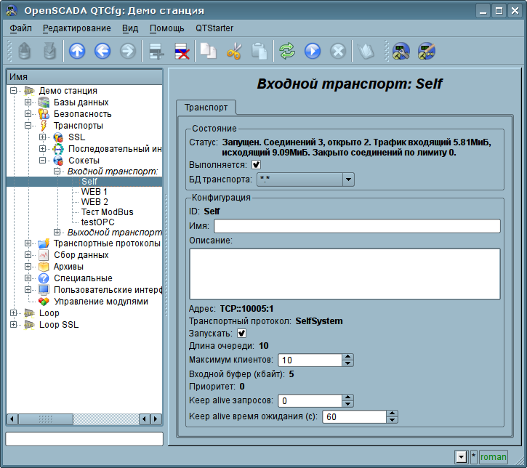
Task: Click the Транспорты lightning icon in tree
Action: [x=44, y=126]
